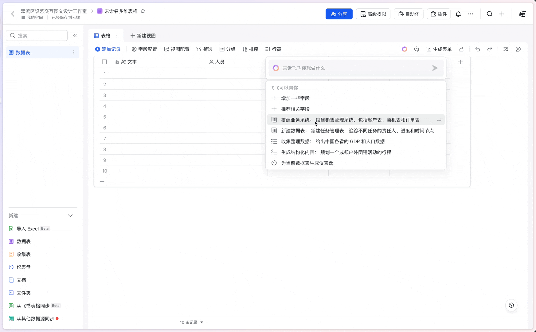Click the colorful AI assistant ring icon
Image resolution: width=536 pixels, height=332 pixels.
click(x=405, y=49)
